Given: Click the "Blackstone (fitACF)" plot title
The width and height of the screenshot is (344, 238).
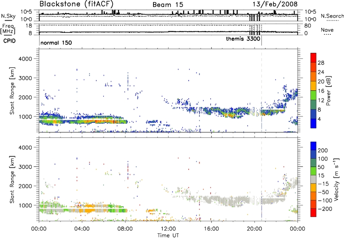Looking at the screenshot, I should point(77,4).
